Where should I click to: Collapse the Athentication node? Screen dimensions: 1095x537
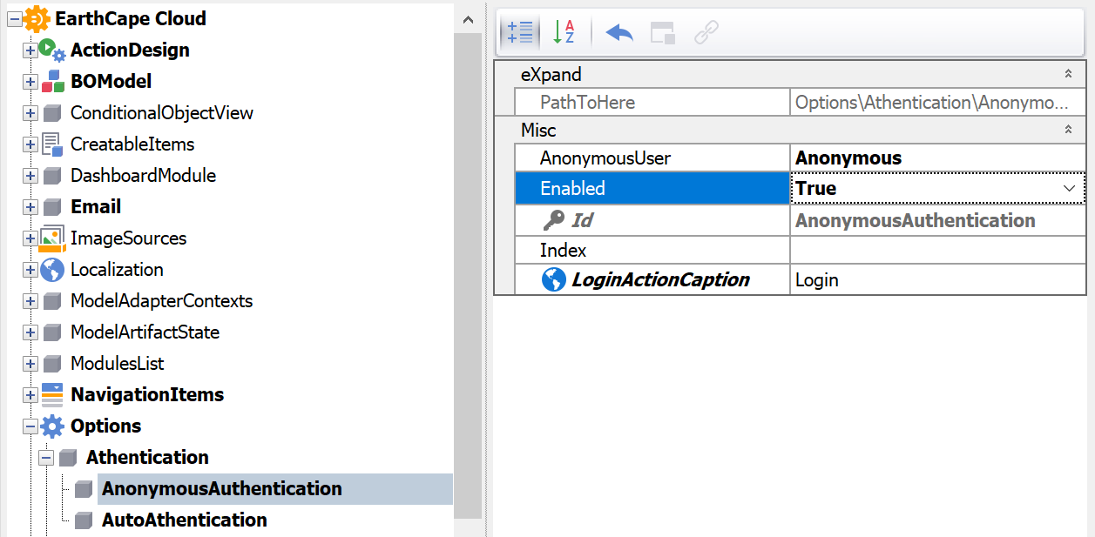click(46, 458)
